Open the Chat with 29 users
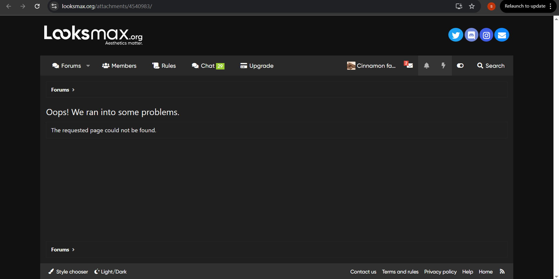 tap(208, 66)
